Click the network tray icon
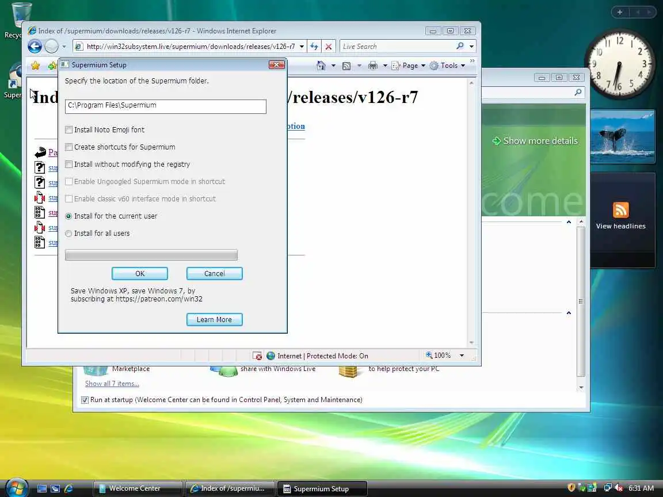Image resolution: width=663 pixels, height=497 pixels. [608, 488]
